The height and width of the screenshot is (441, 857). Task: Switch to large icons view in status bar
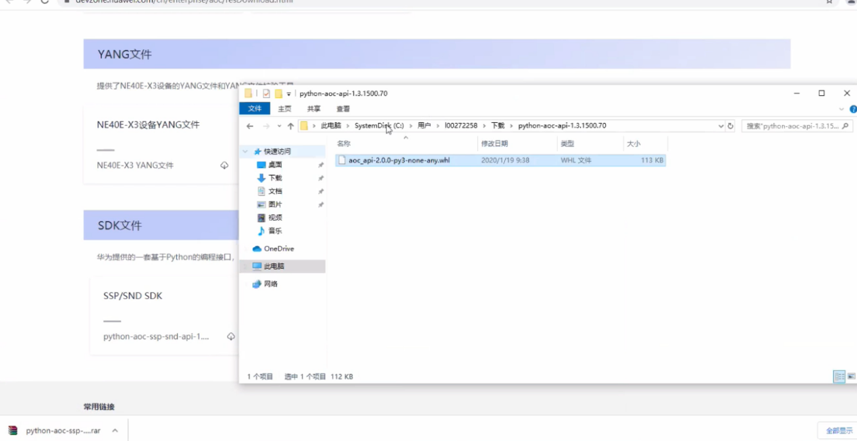tap(852, 376)
